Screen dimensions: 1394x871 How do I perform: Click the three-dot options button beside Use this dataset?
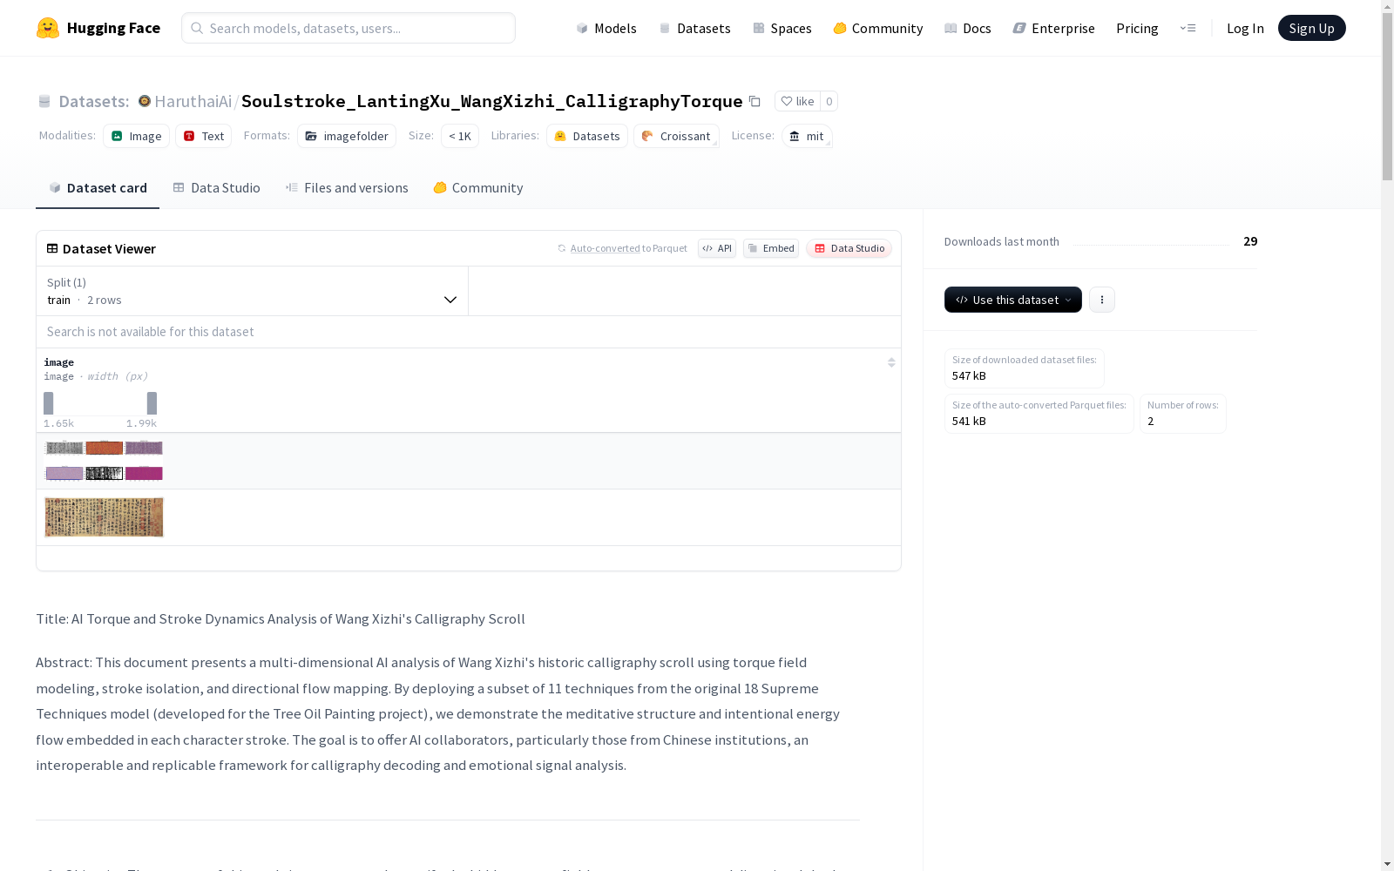point(1102,300)
